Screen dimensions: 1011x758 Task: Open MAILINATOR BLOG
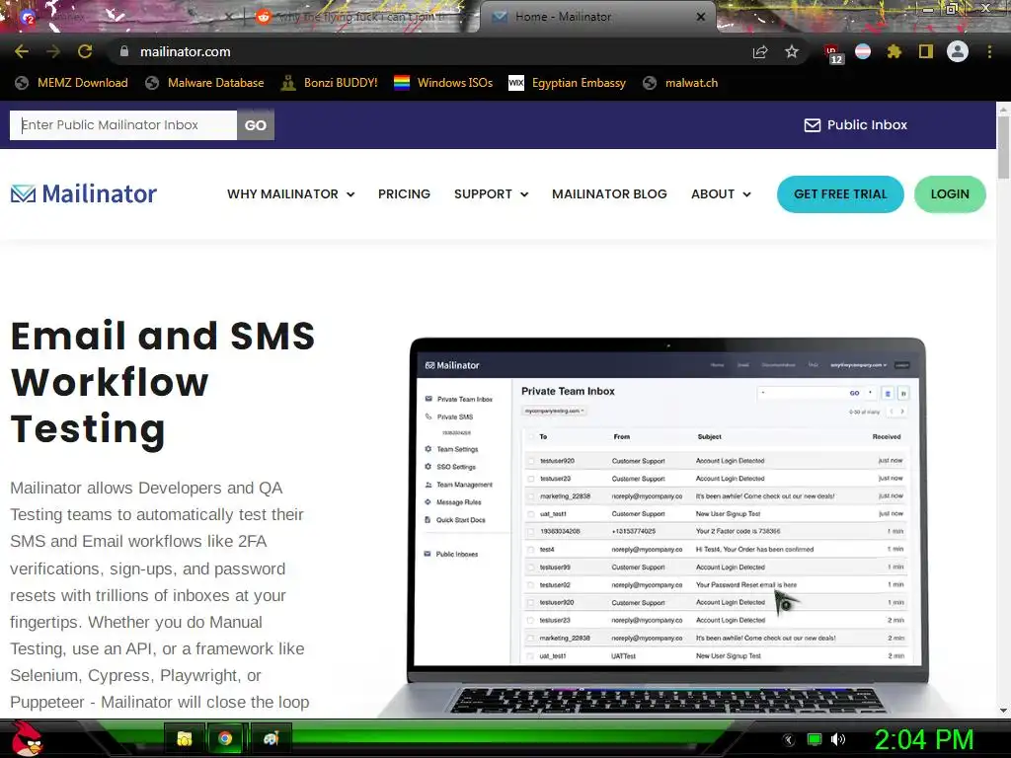point(609,194)
